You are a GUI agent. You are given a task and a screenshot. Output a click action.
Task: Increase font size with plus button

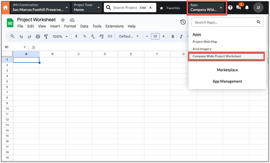pyautogui.click(x=164, y=36)
